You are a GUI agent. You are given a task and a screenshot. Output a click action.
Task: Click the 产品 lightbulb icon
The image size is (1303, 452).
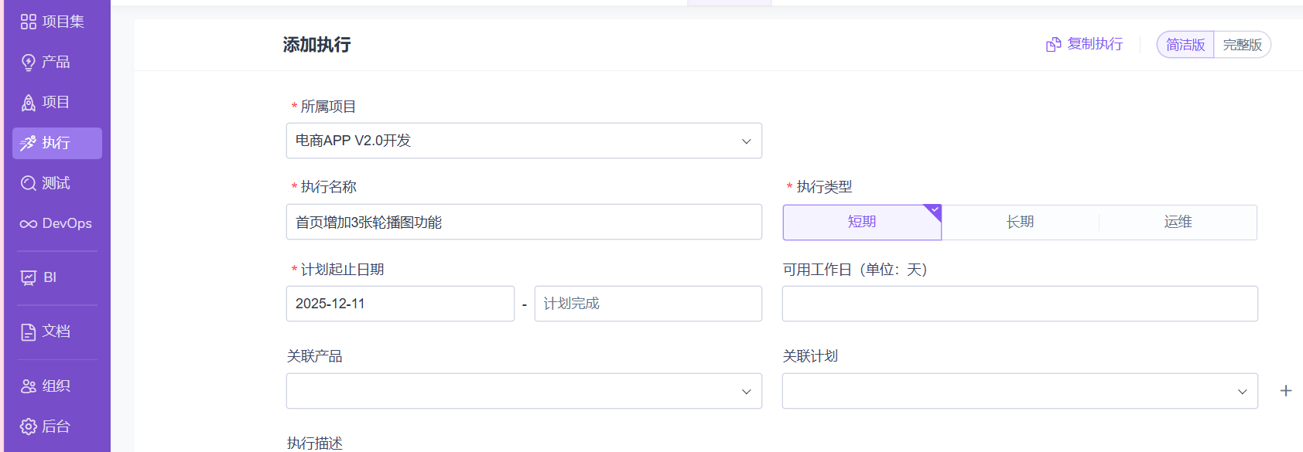pos(29,62)
